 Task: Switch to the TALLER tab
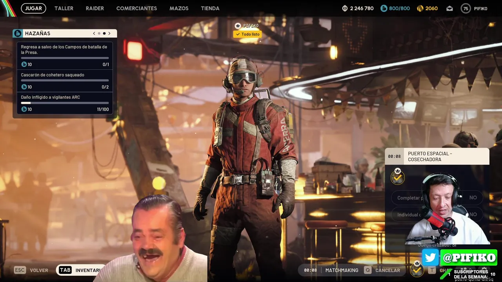click(x=64, y=8)
